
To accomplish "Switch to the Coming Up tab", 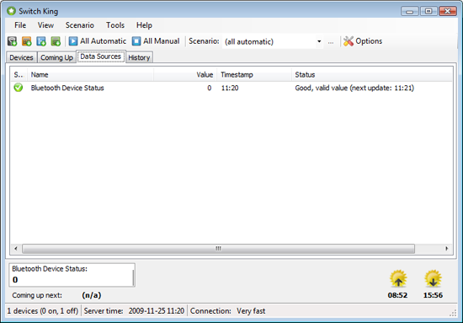I will click(56, 57).
